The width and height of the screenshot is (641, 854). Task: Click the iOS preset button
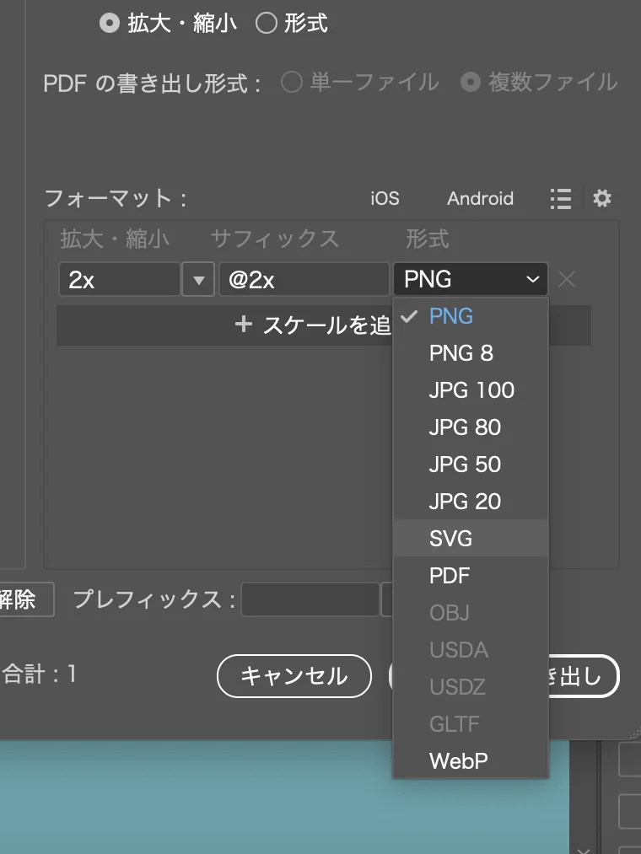point(385,199)
